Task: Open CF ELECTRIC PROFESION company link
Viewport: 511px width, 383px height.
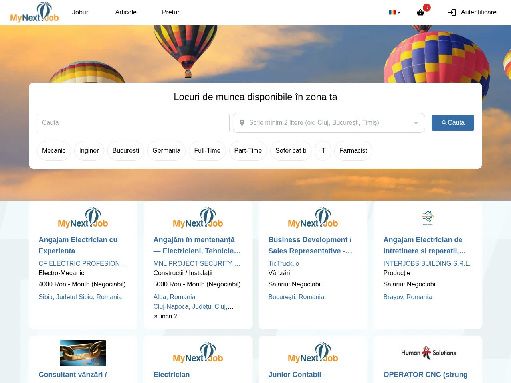Action: 82,264
